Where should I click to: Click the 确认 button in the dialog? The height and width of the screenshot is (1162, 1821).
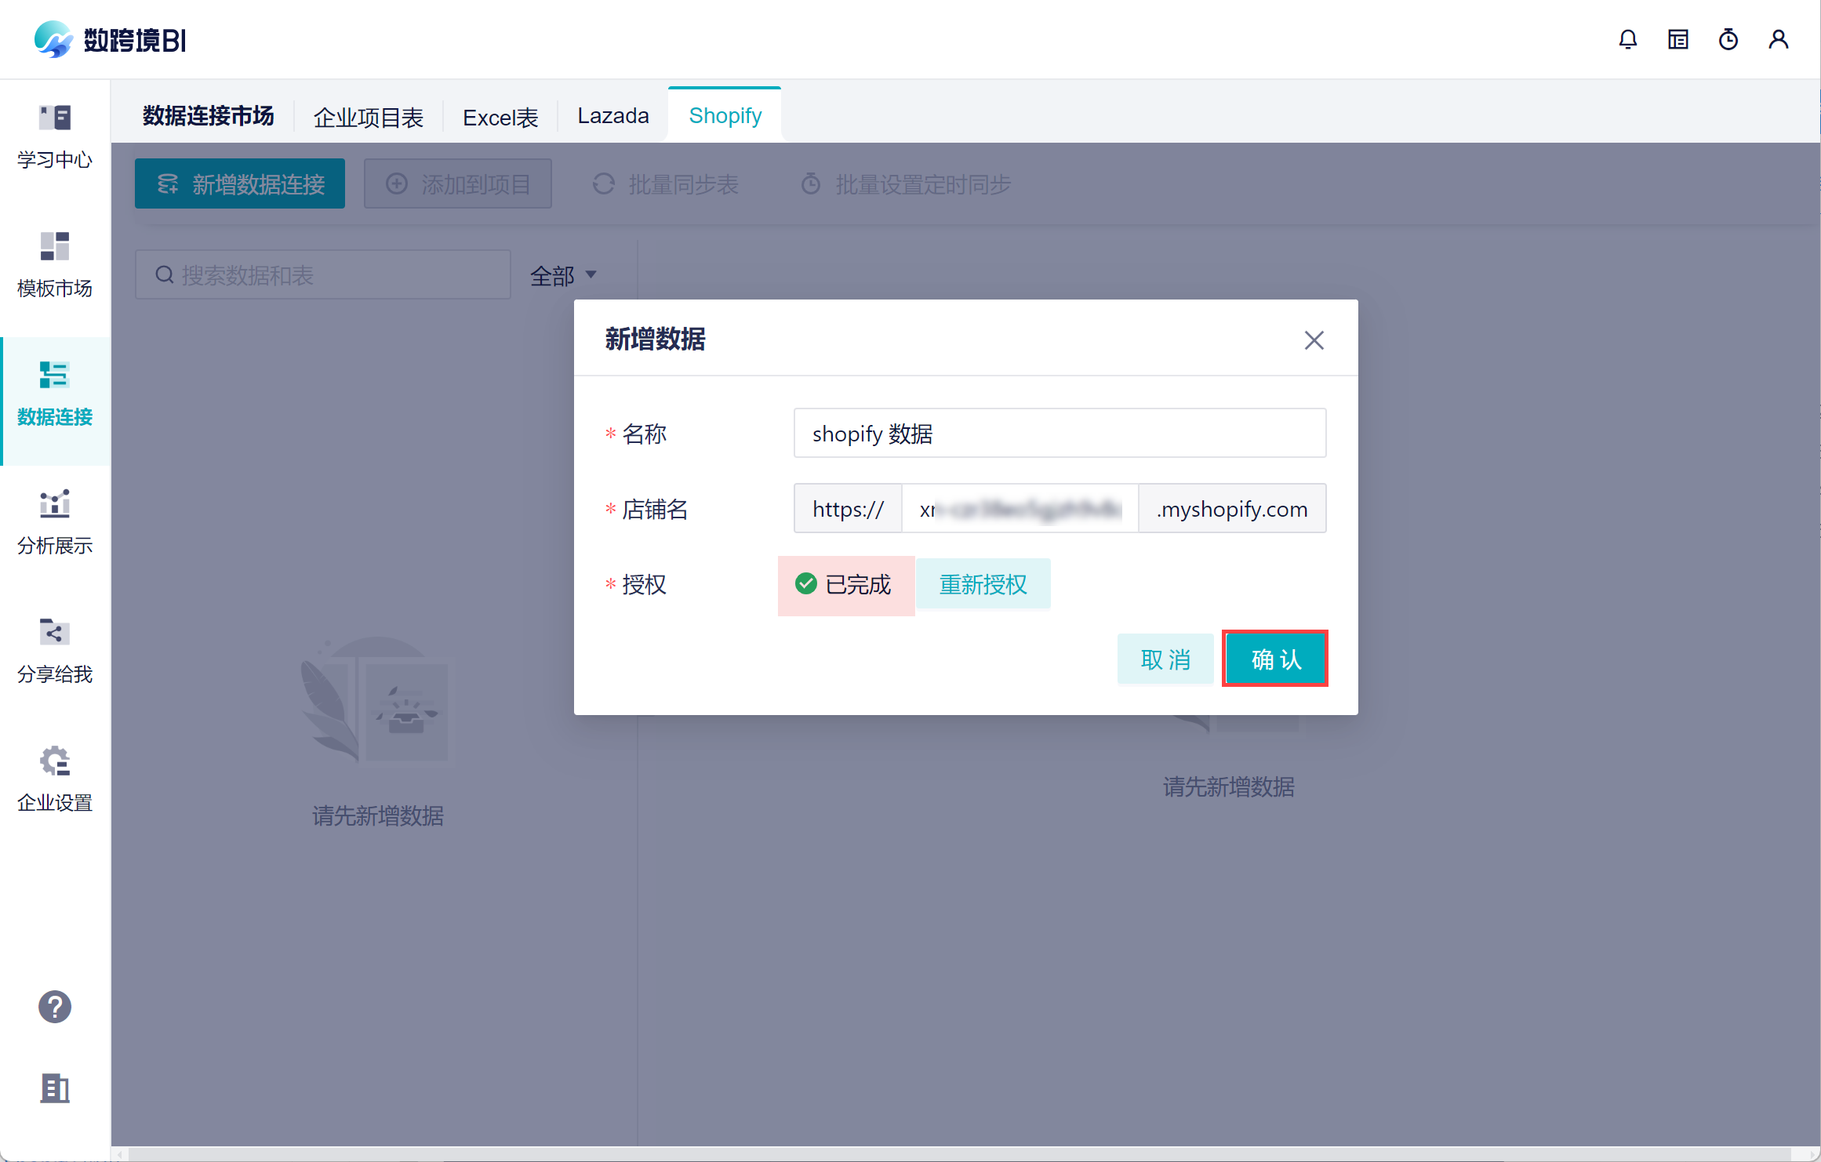1275,659
